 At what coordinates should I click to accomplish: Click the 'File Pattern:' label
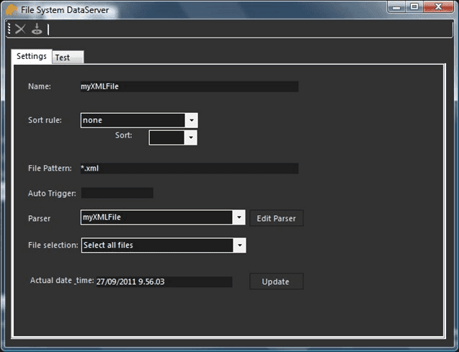pos(50,168)
